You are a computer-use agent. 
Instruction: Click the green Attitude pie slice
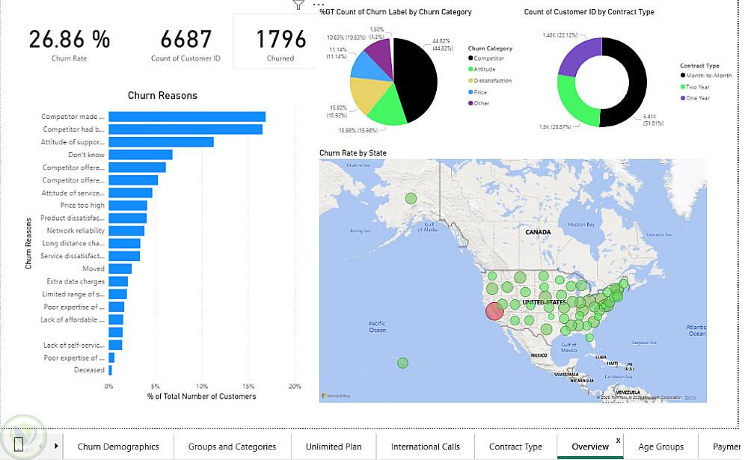point(389,108)
